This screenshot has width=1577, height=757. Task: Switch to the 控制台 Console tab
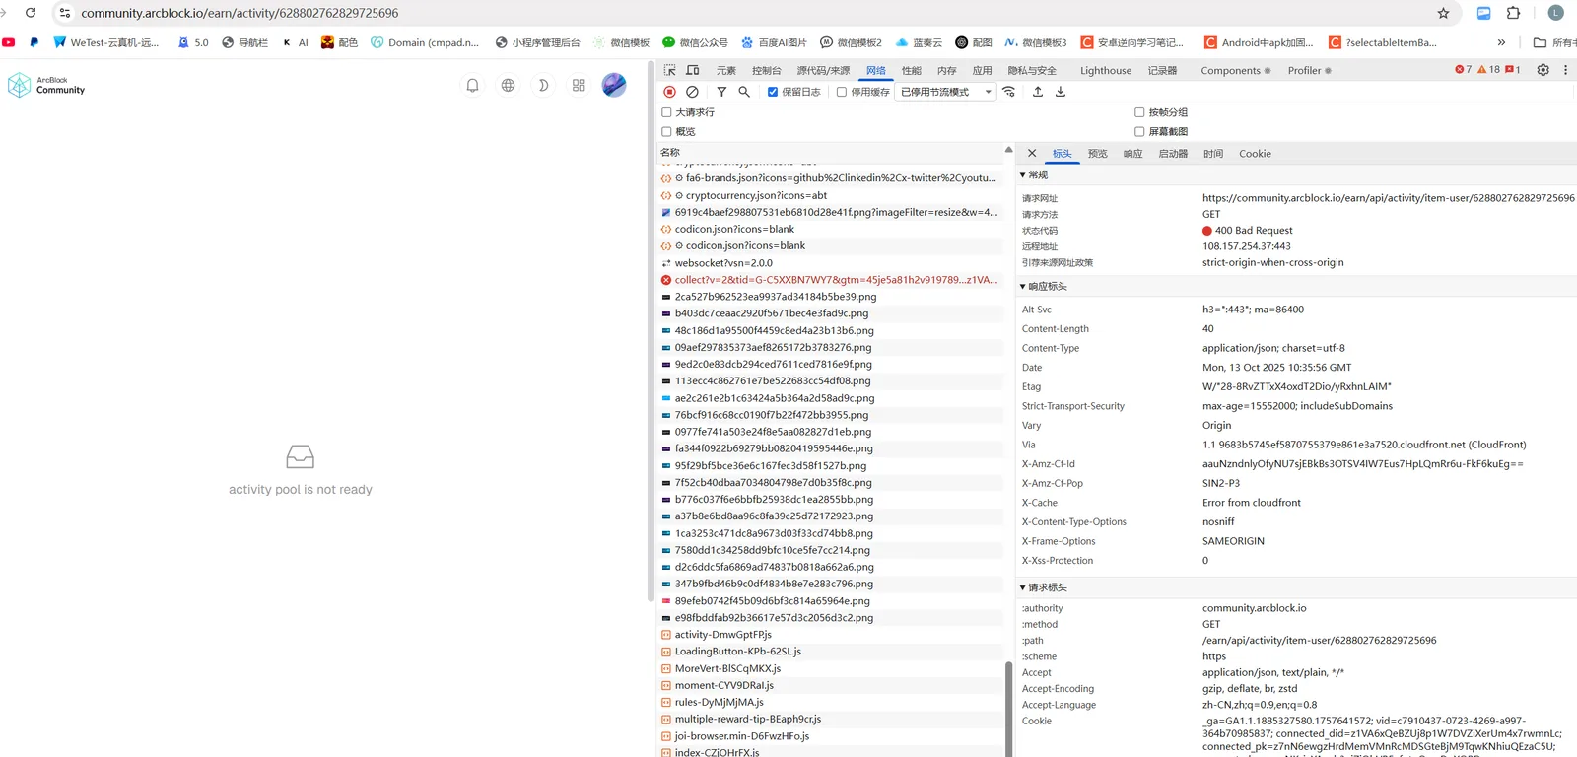point(766,70)
